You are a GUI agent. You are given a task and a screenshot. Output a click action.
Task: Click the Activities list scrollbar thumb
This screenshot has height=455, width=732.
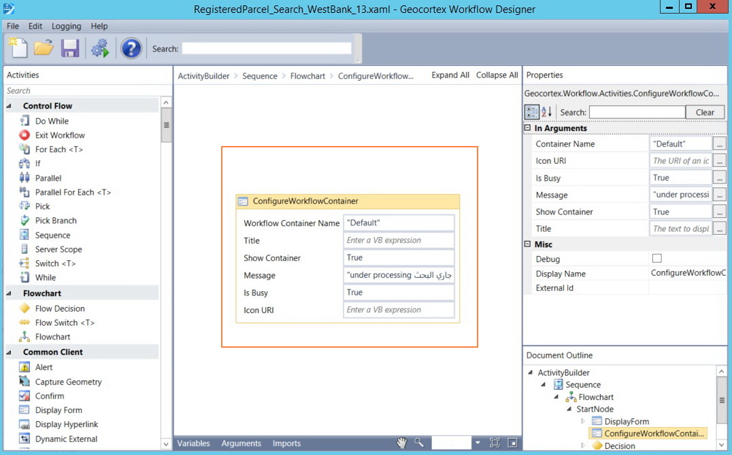pos(166,125)
